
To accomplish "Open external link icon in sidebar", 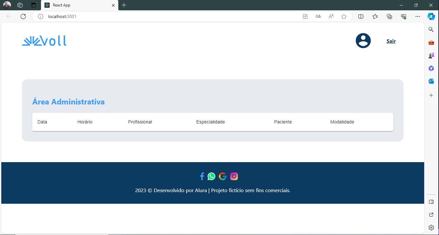I will coord(431,215).
